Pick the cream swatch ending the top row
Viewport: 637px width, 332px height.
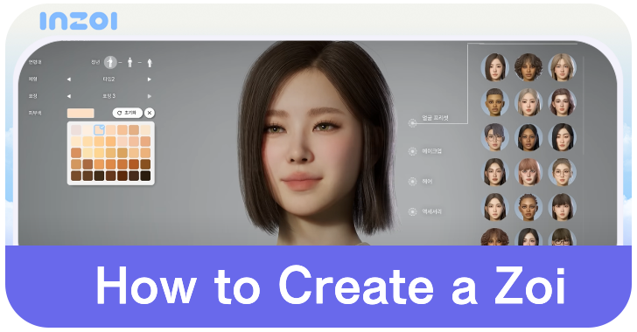(145, 130)
